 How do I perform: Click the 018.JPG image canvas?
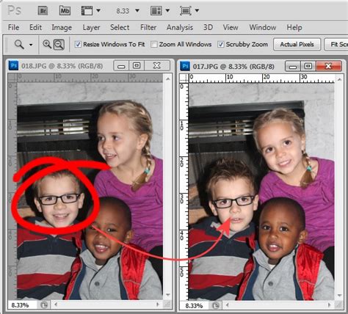point(90,191)
